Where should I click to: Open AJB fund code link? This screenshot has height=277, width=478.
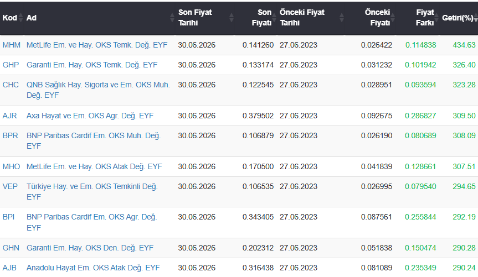pyautogui.click(x=9, y=268)
